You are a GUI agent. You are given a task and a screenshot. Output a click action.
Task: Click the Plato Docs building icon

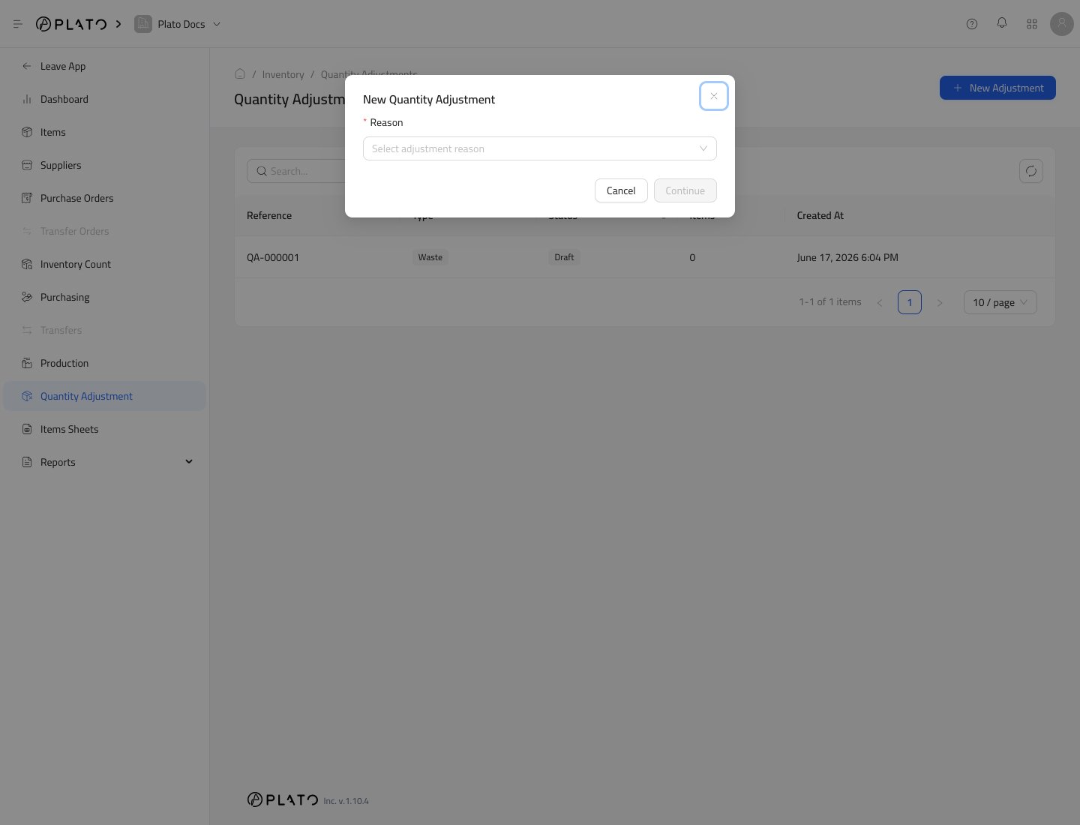pyautogui.click(x=142, y=24)
